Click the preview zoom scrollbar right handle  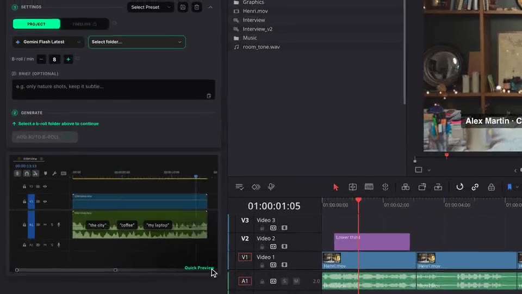tap(115, 270)
